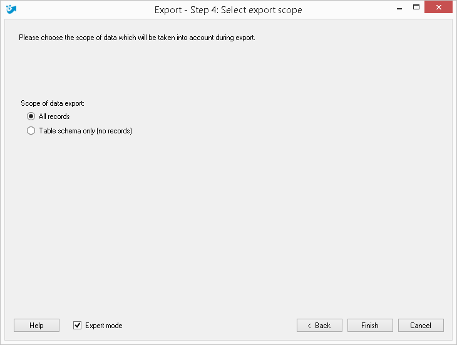Toggle the Expert mode checkbox
The image size is (457, 345).
click(x=77, y=325)
